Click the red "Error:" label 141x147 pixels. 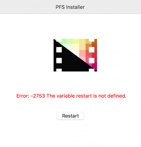[23, 96]
